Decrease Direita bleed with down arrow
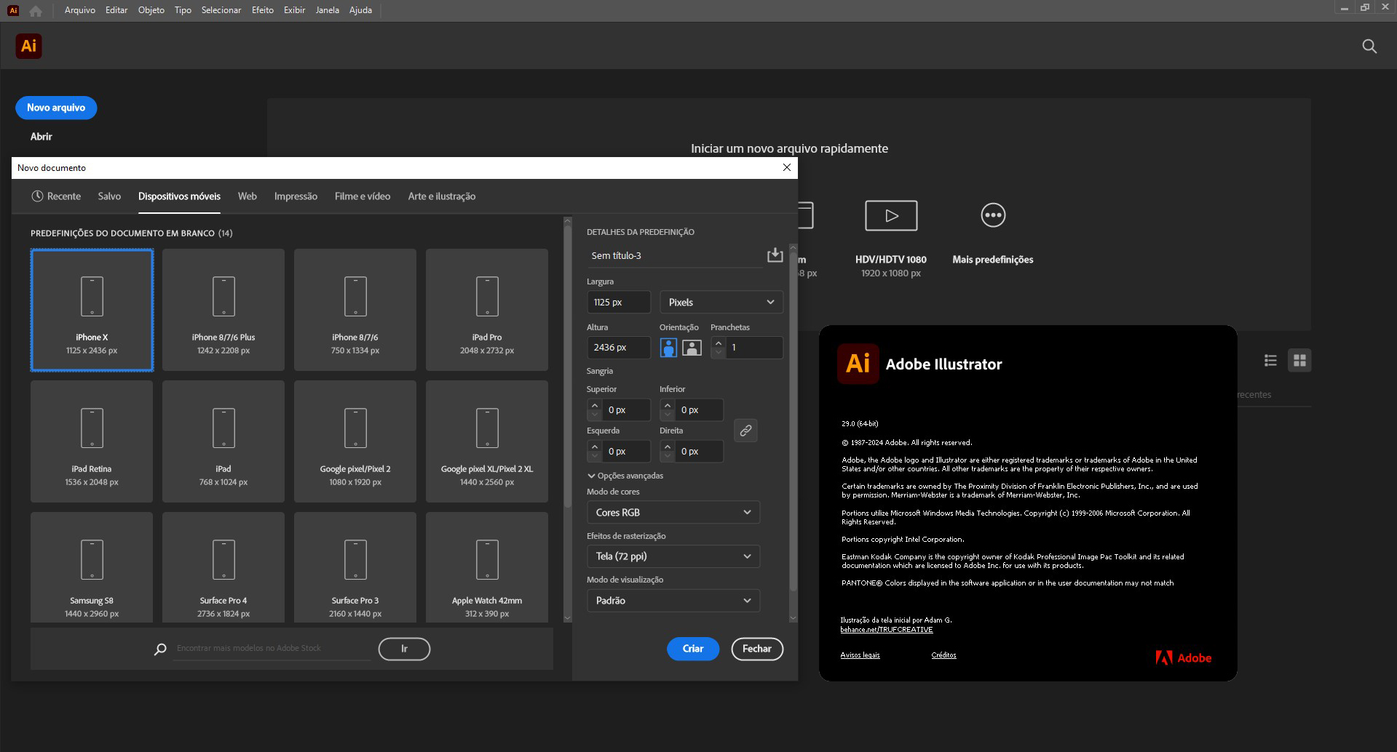This screenshot has width=1397, height=752. tap(668, 457)
